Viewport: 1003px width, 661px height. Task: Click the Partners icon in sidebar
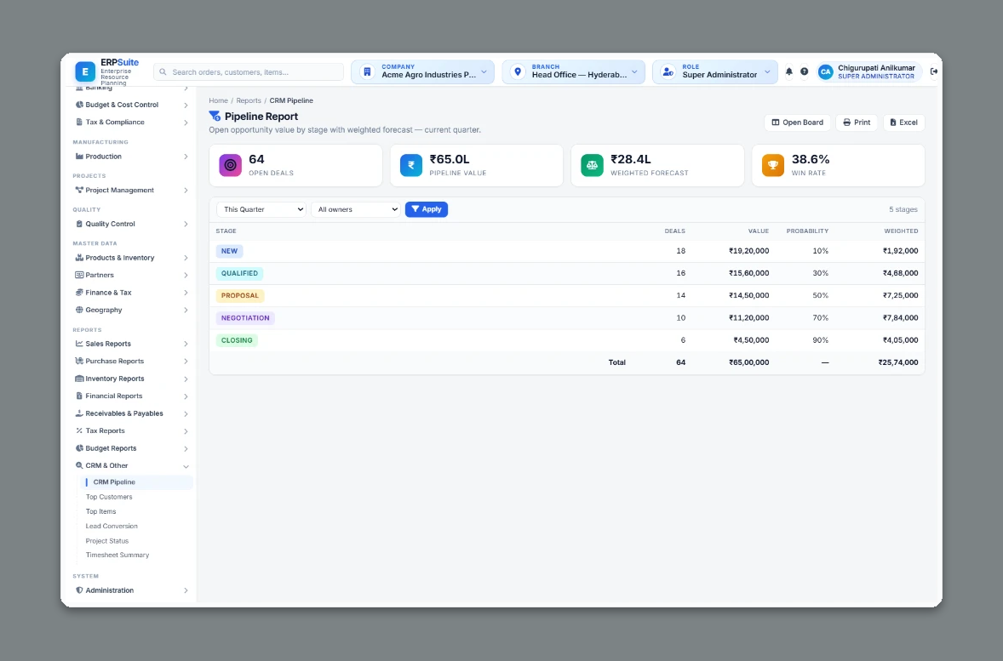coord(79,275)
